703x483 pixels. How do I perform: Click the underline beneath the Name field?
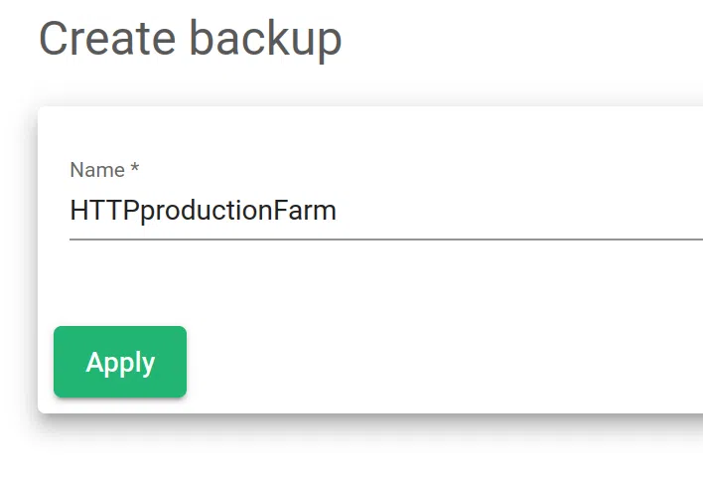coord(385,240)
